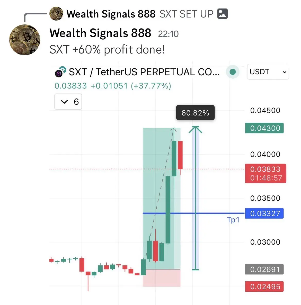Click the red 0.02495 stop loss label
Screen dimensions: 301x305
(264, 286)
